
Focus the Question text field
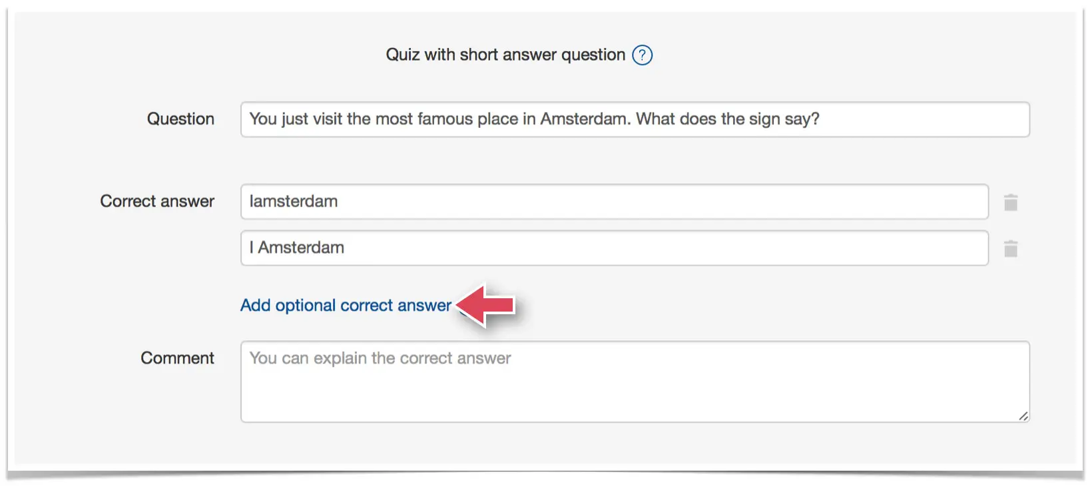635,119
